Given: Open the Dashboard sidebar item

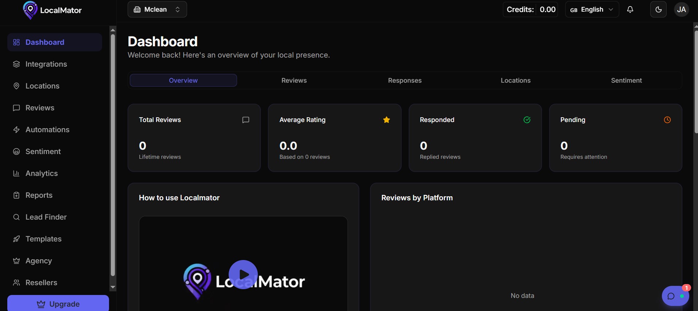Looking at the screenshot, I should (x=55, y=42).
